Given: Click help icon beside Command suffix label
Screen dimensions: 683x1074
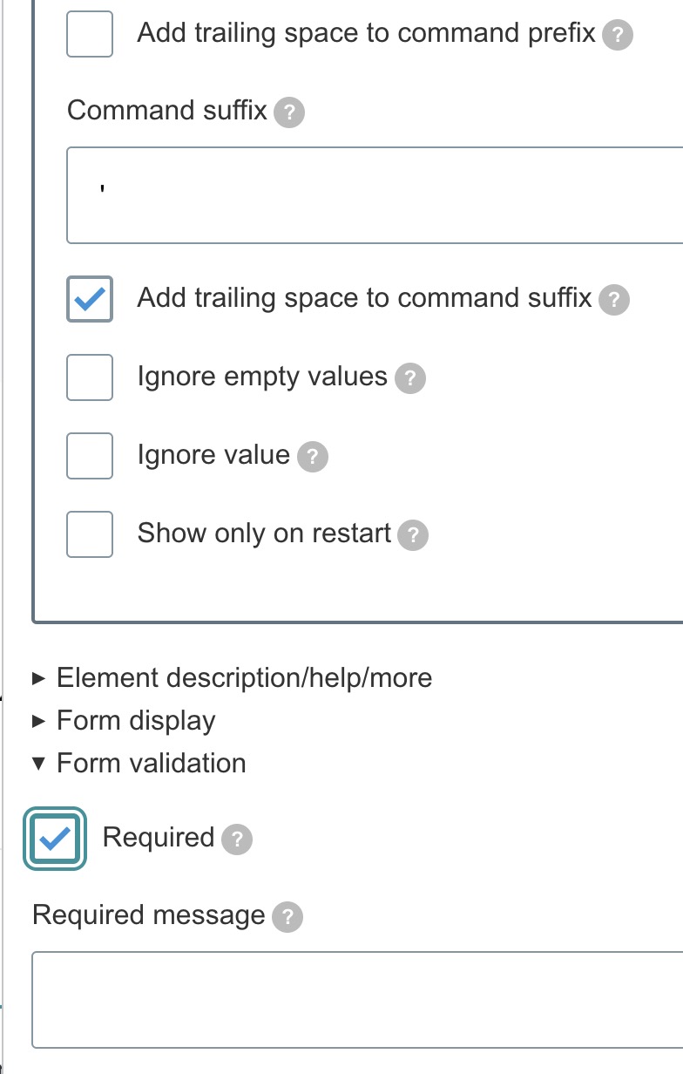Looking at the screenshot, I should point(289,112).
